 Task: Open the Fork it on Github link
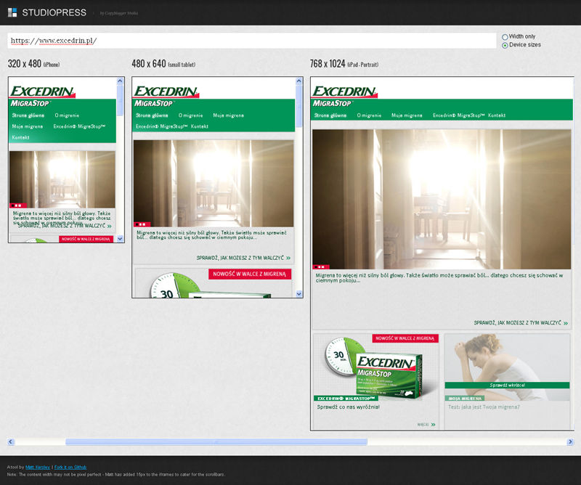click(70, 468)
